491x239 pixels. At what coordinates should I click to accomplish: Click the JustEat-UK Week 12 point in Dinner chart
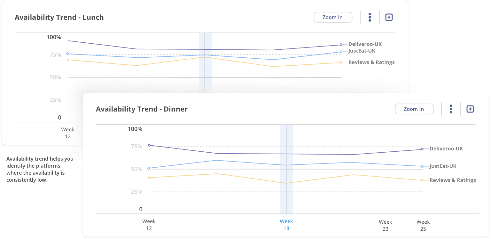(149, 168)
